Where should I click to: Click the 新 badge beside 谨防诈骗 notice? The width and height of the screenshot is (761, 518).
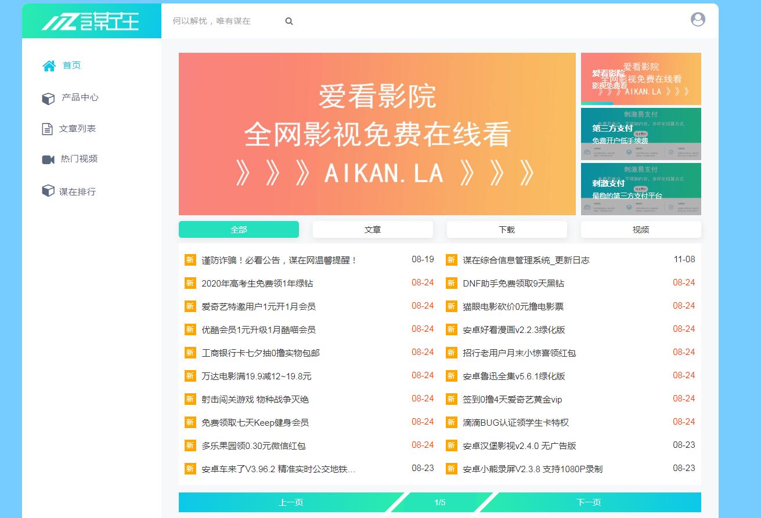pyautogui.click(x=190, y=260)
